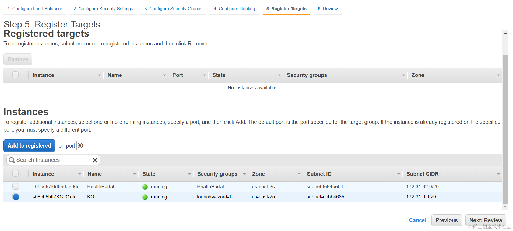
Task: Go to Configure Security Groups step
Action: [173, 9]
